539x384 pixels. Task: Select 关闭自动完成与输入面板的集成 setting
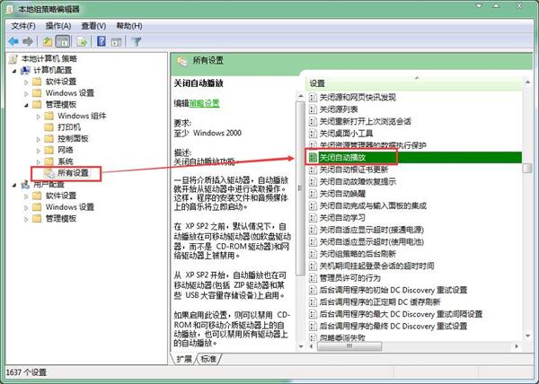tap(373, 205)
